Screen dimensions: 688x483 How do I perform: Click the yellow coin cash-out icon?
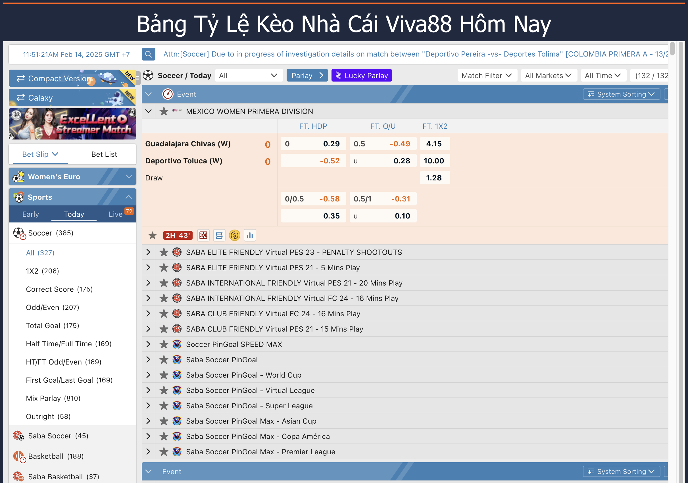(235, 235)
